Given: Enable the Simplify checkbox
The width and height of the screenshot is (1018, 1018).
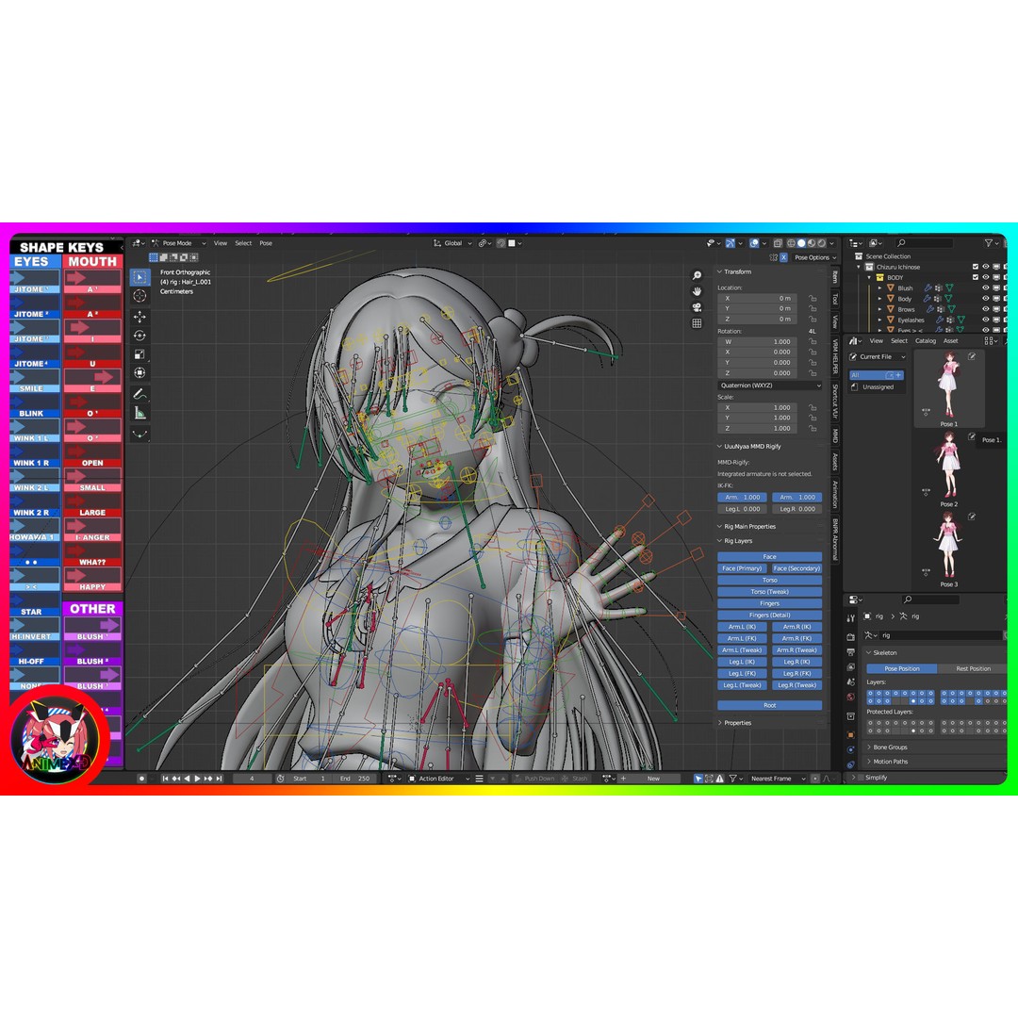Looking at the screenshot, I should click(862, 778).
